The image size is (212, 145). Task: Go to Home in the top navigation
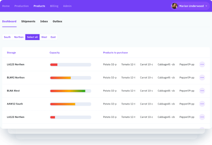[x=6, y=6]
